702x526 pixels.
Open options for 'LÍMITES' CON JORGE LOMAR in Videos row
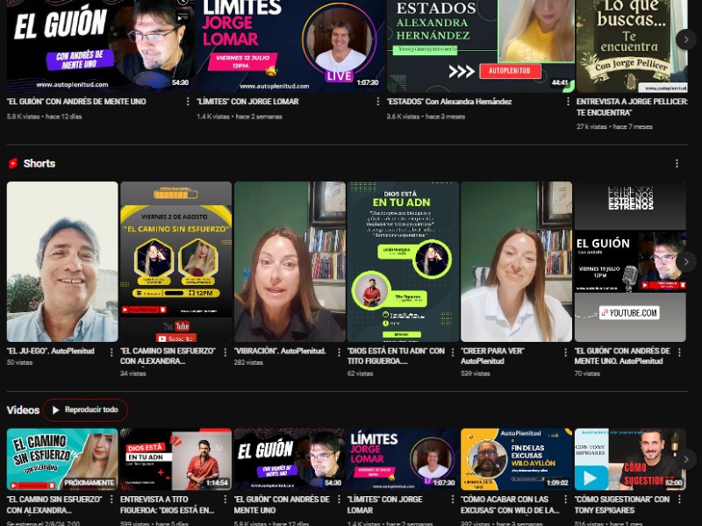click(453, 500)
